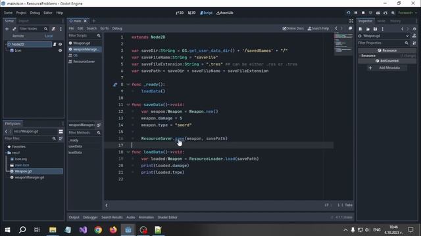This screenshot has height=236, width=421.
Task: Collapse Node2D tree branch
Action: [6, 44]
